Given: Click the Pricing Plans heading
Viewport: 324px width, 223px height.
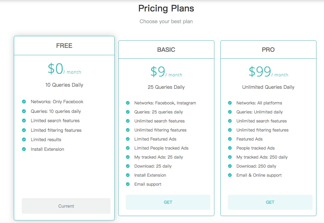Looking at the screenshot, I should 166,8.
